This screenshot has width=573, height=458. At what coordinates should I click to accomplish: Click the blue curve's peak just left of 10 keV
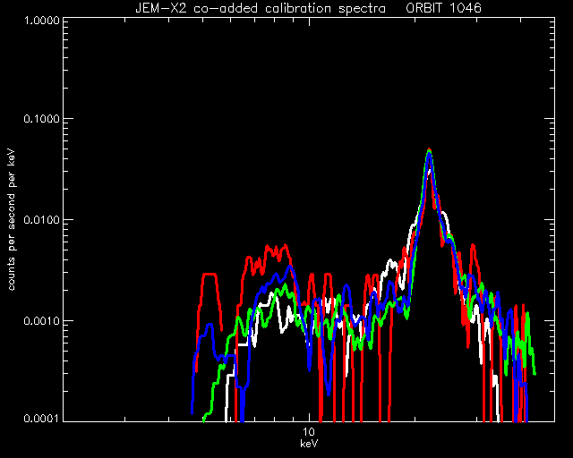[x=290, y=267]
